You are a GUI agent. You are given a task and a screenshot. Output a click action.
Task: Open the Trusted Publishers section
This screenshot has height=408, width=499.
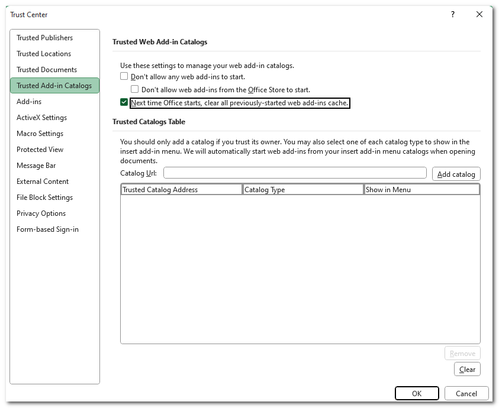point(45,38)
